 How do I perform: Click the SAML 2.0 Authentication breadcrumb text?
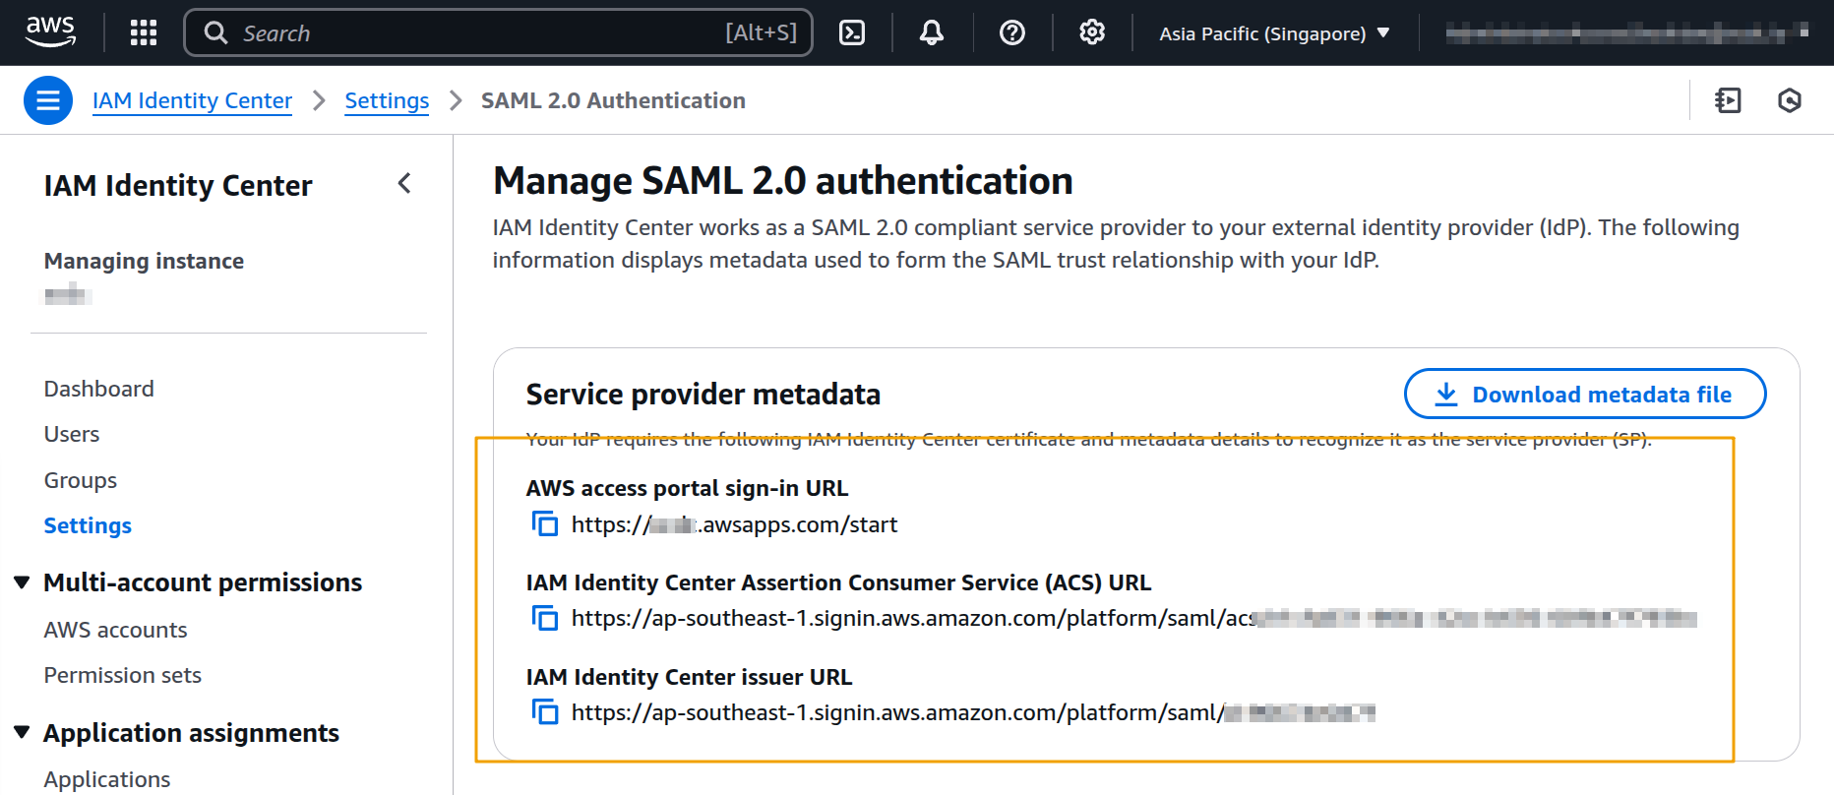point(613,100)
